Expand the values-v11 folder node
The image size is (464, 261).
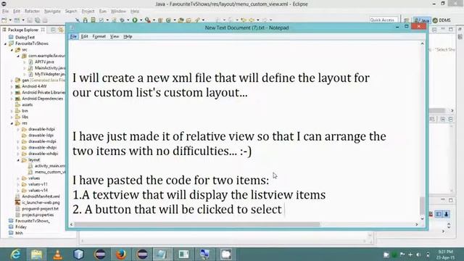[18, 184]
